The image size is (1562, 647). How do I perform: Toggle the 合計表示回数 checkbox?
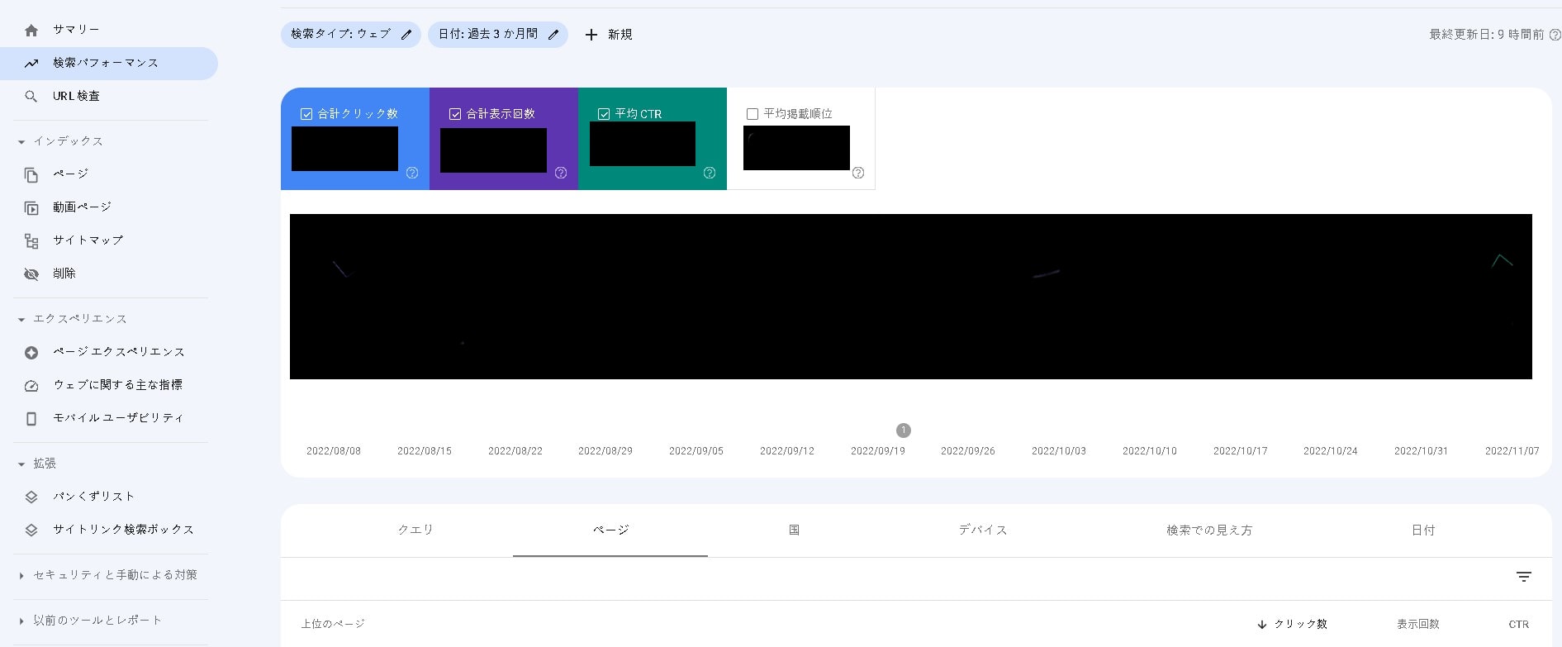[x=455, y=114]
